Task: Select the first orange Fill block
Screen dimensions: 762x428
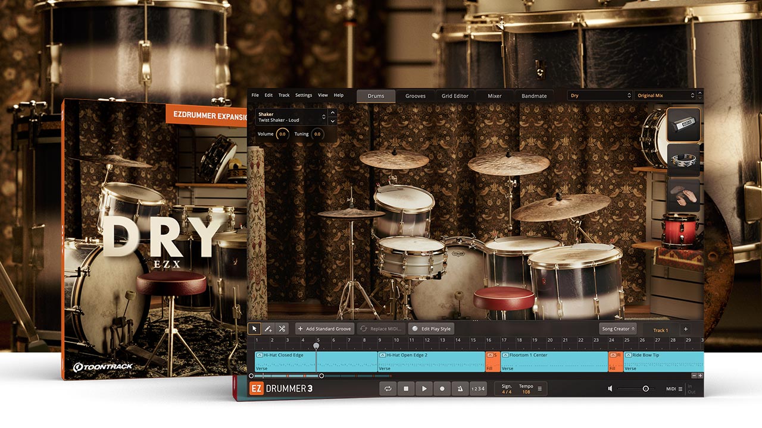Action: (492, 361)
